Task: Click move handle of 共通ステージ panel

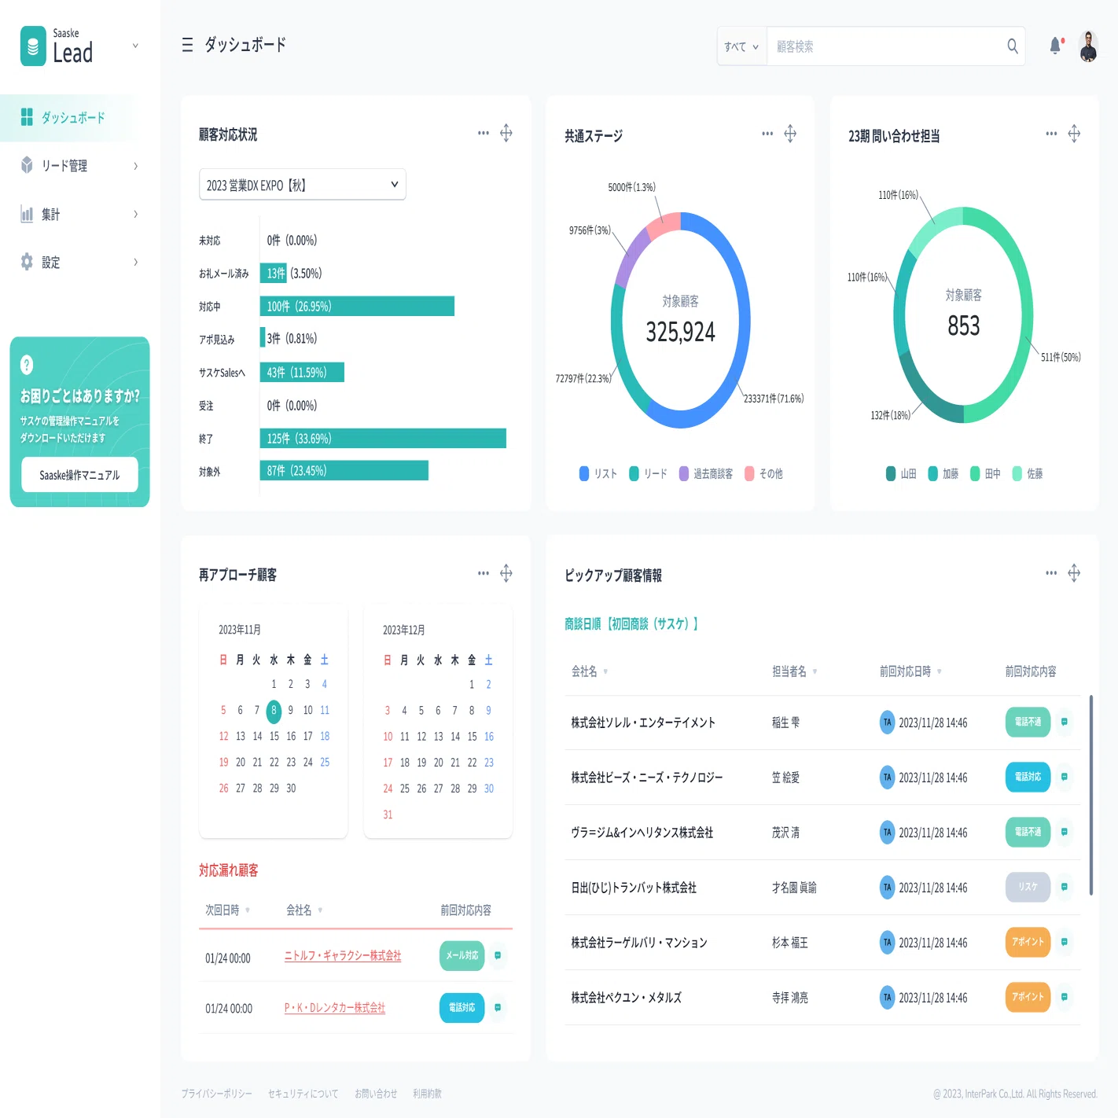Action: tap(790, 134)
